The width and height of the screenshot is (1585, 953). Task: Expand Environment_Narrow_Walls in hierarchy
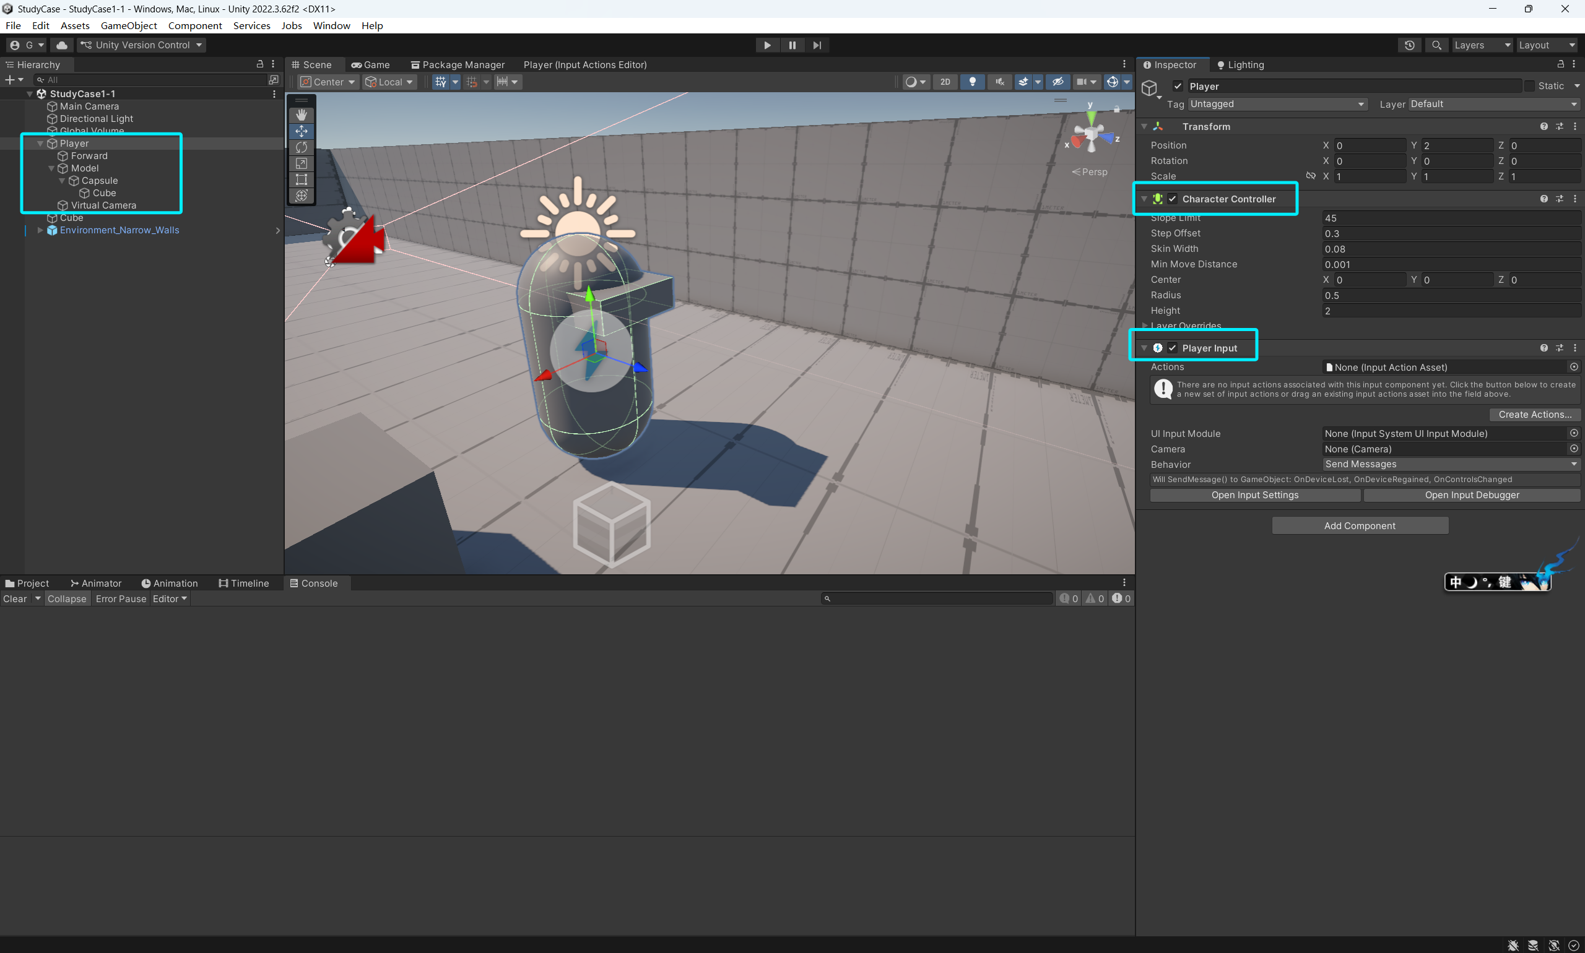(40, 230)
